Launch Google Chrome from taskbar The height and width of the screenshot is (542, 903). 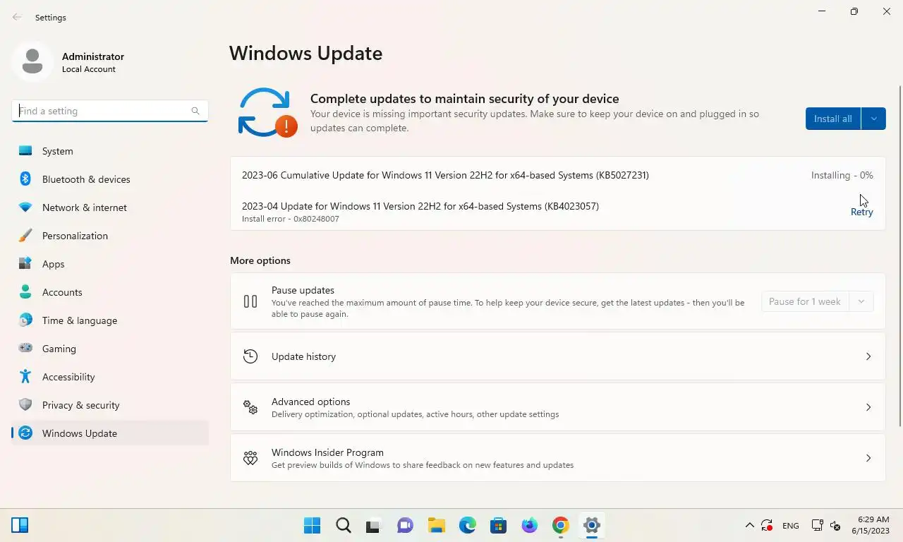click(x=561, y=525)
